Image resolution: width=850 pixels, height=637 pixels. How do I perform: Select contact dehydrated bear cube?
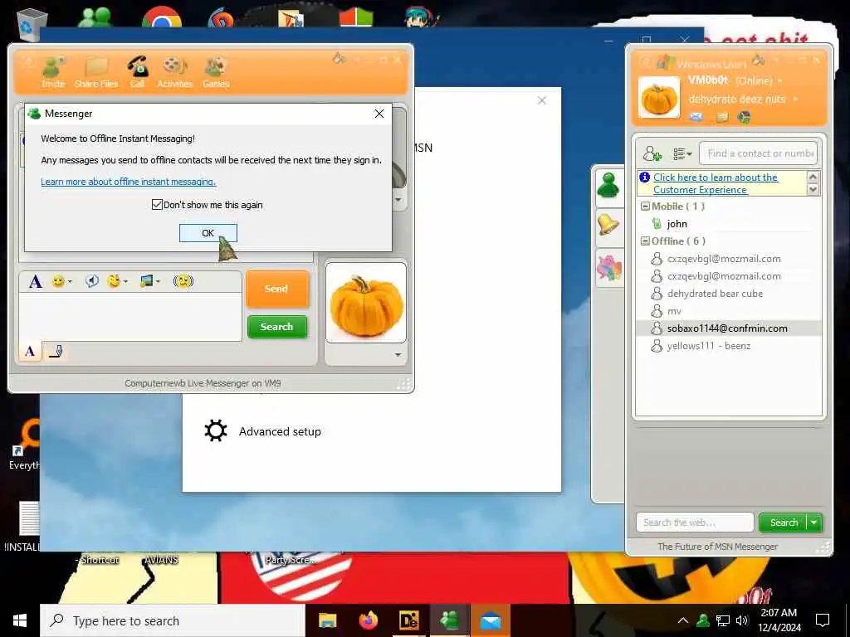pos(715,294)
